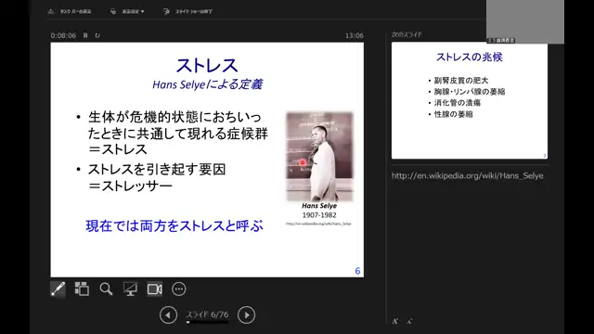The height and width of the screenshot is (334, 594).
Task: Click end slide show
Action: (x=187, y=11)
